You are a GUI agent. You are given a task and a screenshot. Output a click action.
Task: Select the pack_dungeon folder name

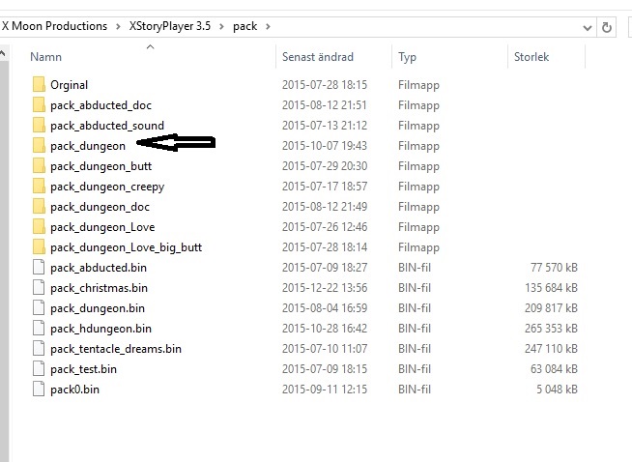[88, 146]
